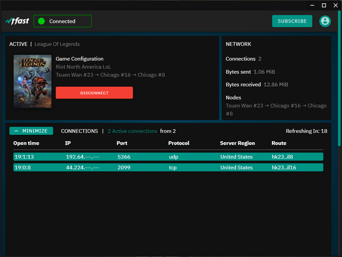Click the Game Configuration route text
The width and height of the screenshot is (342, 257).
pos(110,75)
